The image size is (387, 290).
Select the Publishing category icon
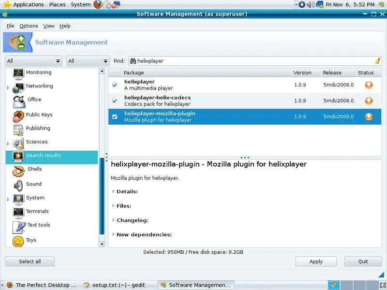coord(18,130)
